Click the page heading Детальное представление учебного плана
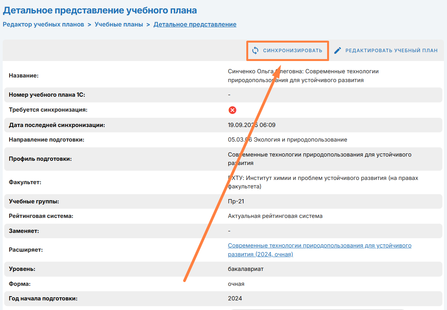 point(100,10)
